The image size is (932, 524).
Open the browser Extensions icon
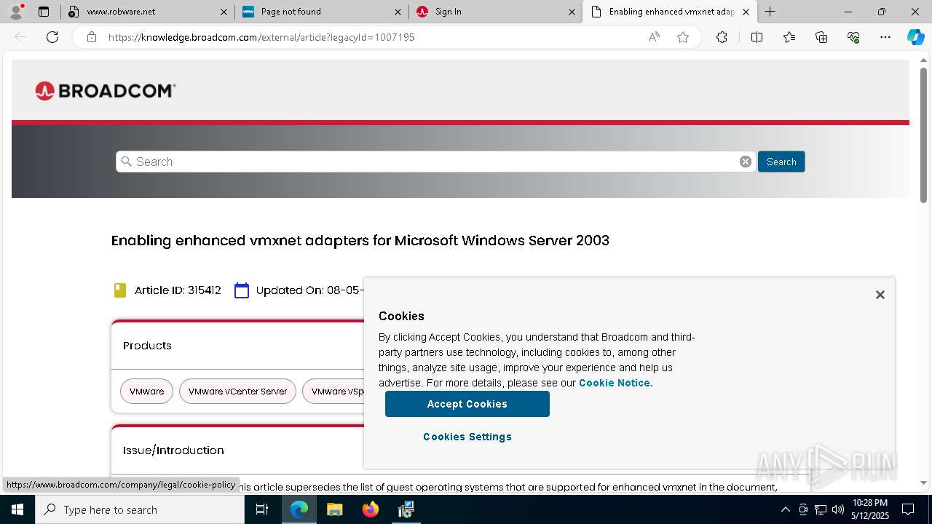pyautogui.click(x=722, y=37)
